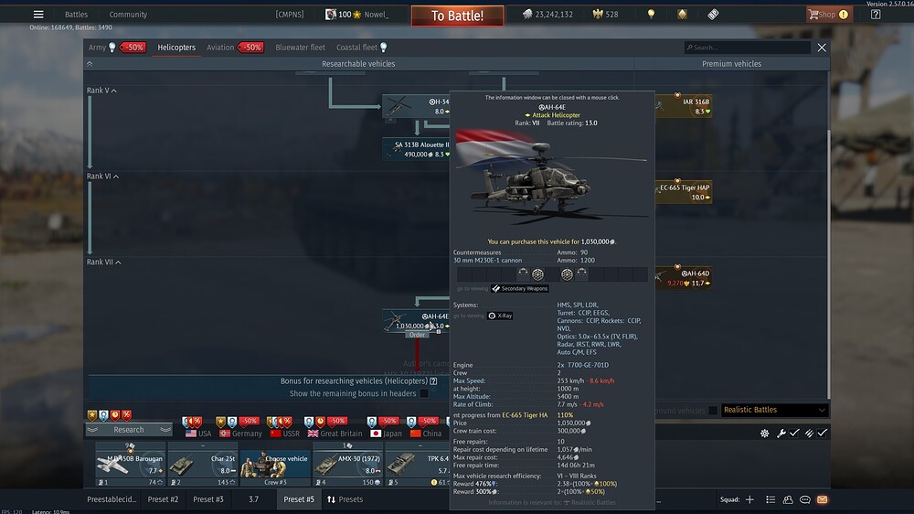Image resolution: width=914 pixels, height=514 pixels.
Task: Select the AMX-30 (1972) crew slot
Action: (348, 465)
